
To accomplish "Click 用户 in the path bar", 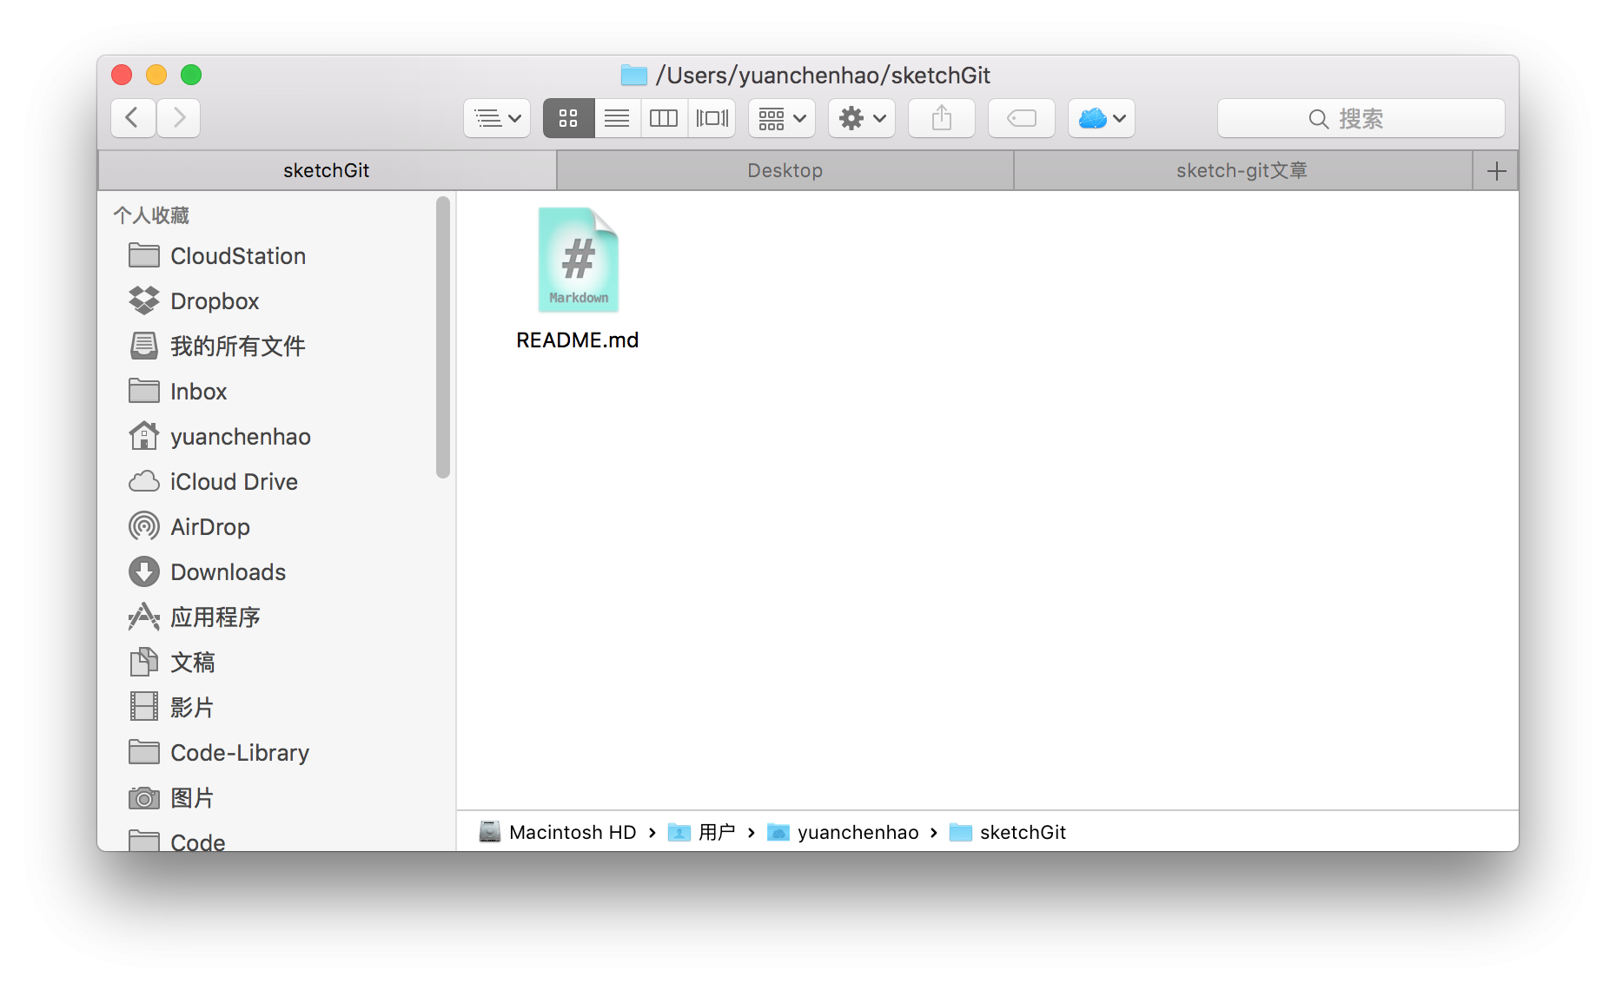I will (x=702, y=832).
